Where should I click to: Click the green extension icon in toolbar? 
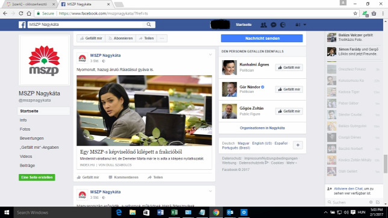365,14
